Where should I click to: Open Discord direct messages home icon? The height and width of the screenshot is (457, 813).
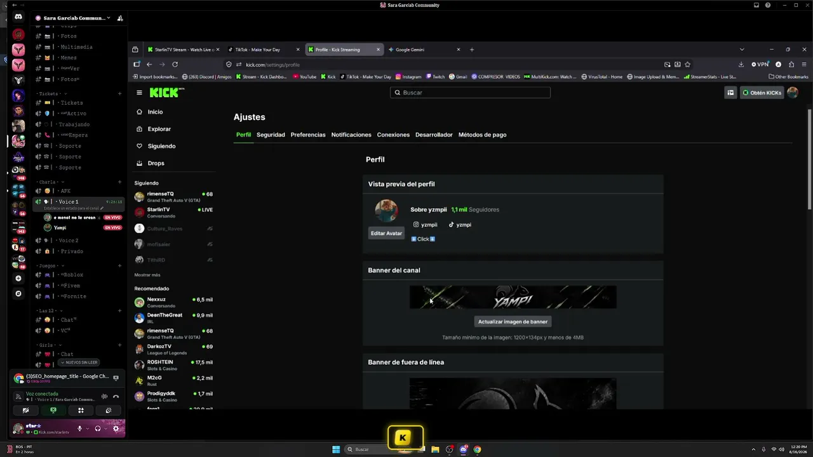[18, 18]
